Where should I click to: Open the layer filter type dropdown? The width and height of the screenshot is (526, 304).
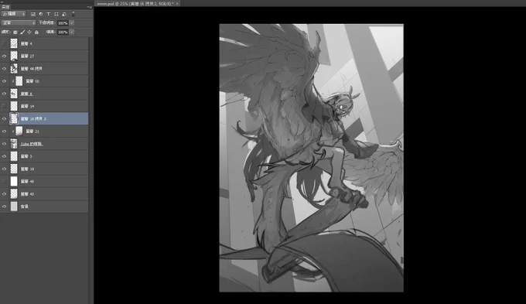click(x=14, y=14)
